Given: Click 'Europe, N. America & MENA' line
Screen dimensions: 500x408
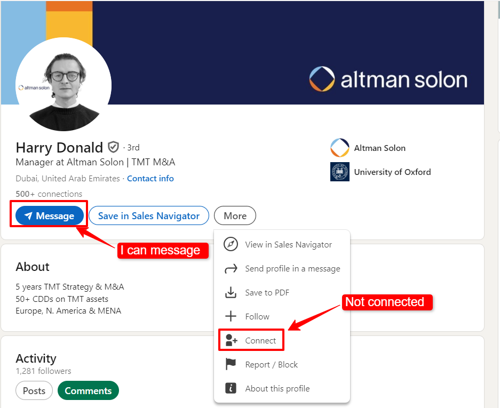Looking at the screenshot, I should pos(68,311).
